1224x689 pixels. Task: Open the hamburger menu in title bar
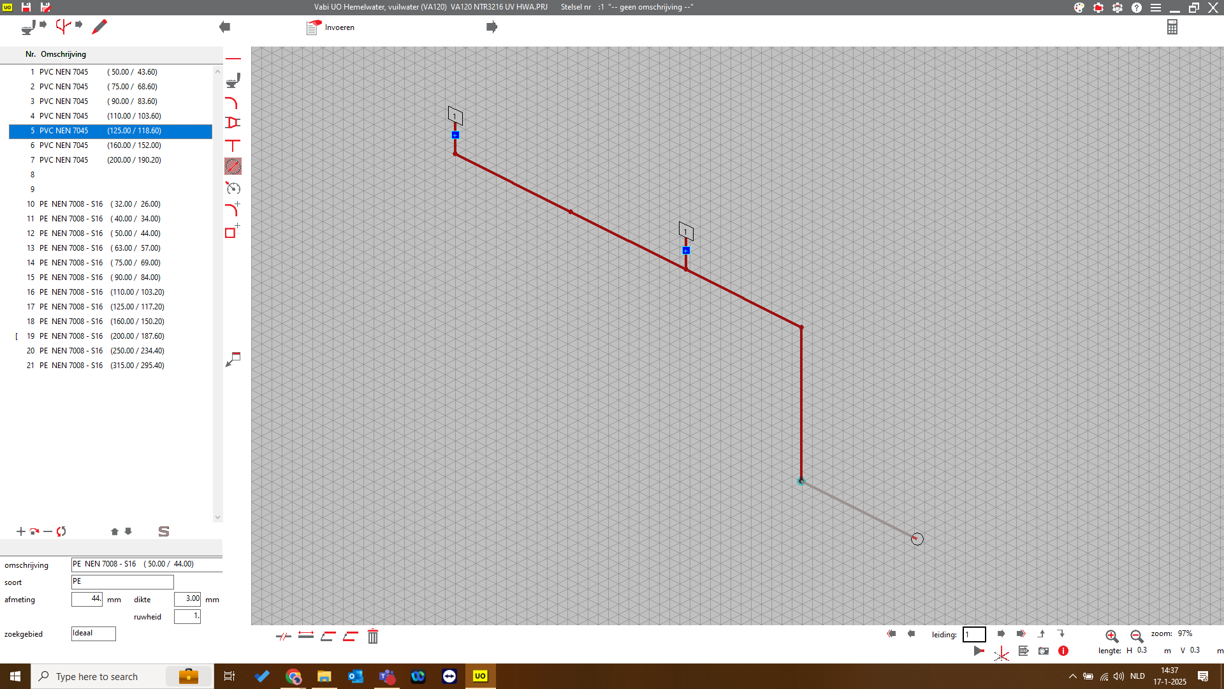(1156, 8)
